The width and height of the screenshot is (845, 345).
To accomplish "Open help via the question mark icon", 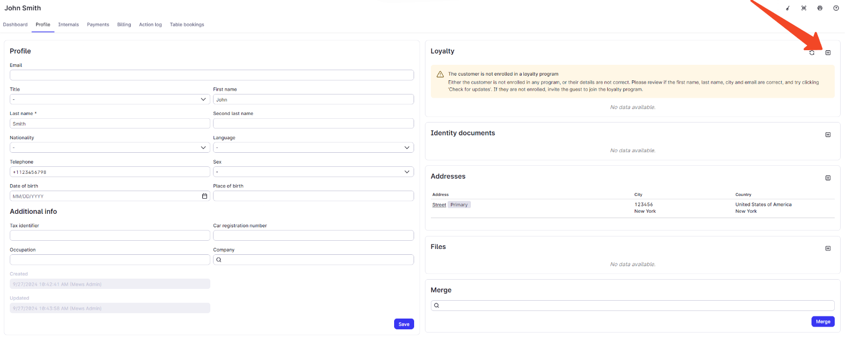I will (x=836, y=8).
